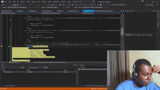Screen dimensions: 160x90
Task: Click the Step Into icon
Action: tap(78, 5)
